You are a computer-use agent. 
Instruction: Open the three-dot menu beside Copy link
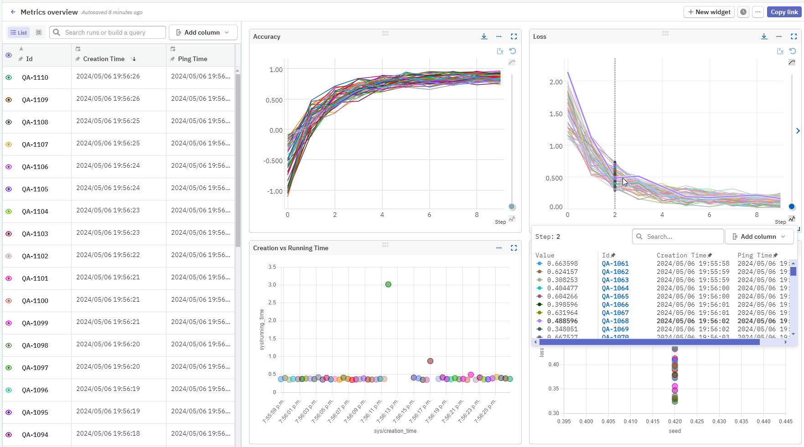click(x=758, y=12)
